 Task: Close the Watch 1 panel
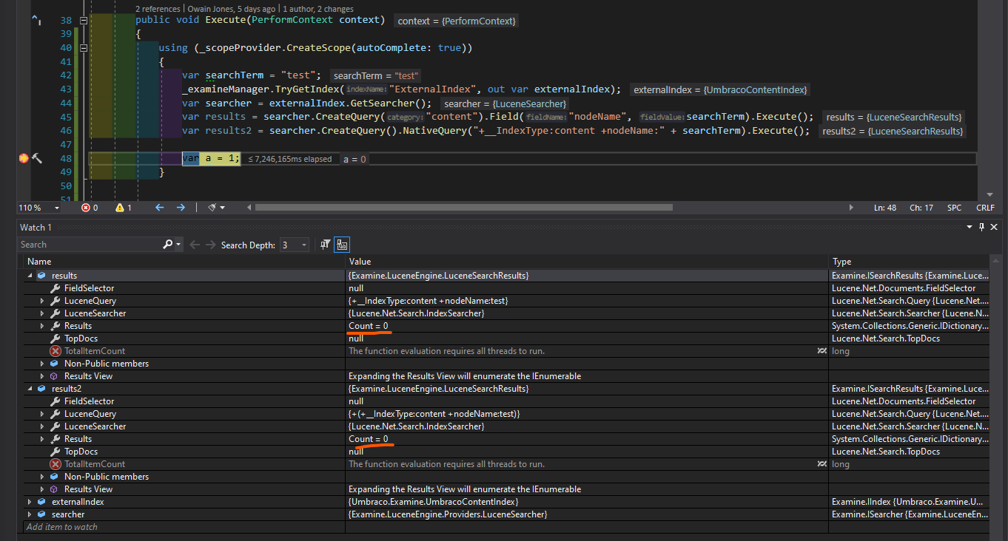click(x=995, y=228)
